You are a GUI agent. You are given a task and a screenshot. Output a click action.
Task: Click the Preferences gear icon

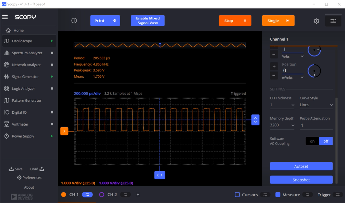click(x=19, y=177)
